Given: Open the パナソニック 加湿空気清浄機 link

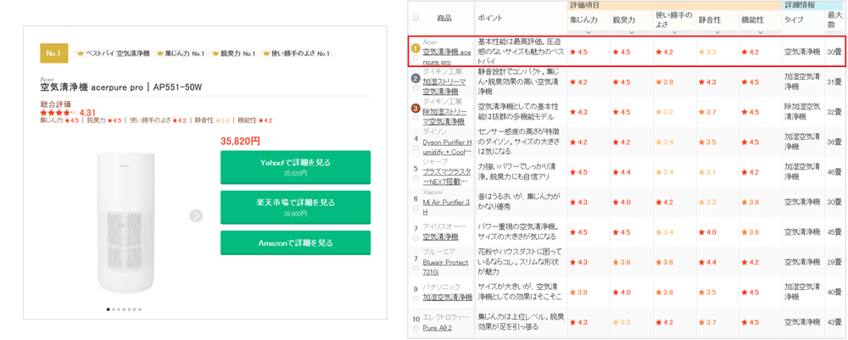Looking at the screenshot, I should coord(447,298).
